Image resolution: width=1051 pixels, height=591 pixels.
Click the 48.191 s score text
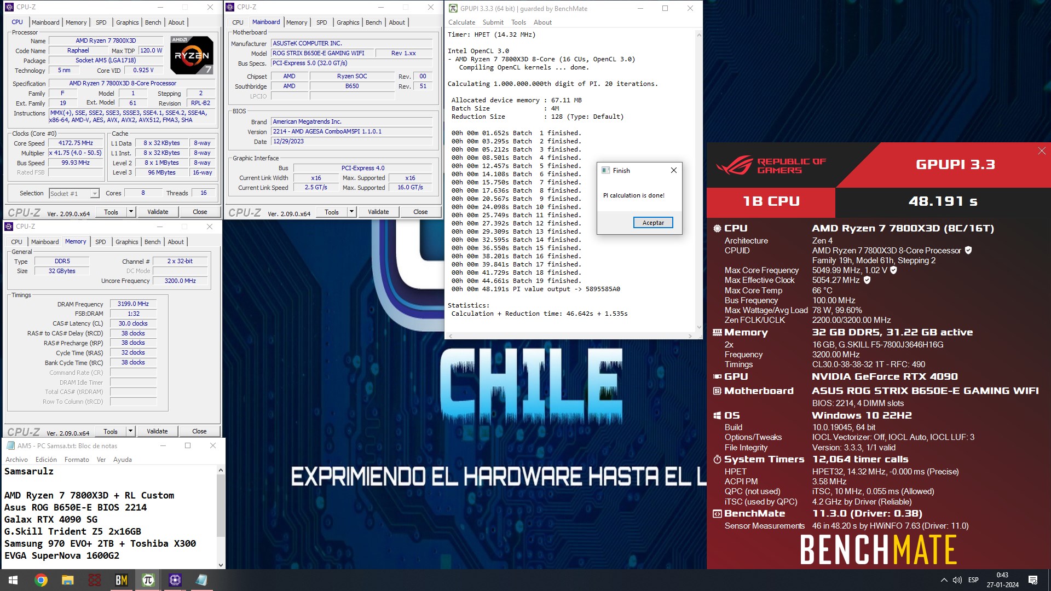click(x=943, y=201)
